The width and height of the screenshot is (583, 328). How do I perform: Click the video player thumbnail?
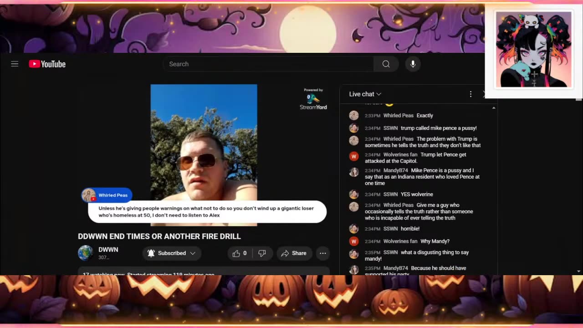(204, 155)
